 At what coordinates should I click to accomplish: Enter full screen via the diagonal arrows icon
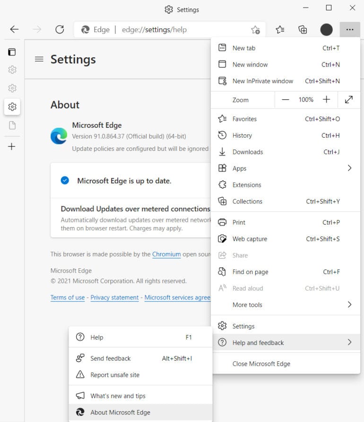pyautogui.click(x=349, y=100)
